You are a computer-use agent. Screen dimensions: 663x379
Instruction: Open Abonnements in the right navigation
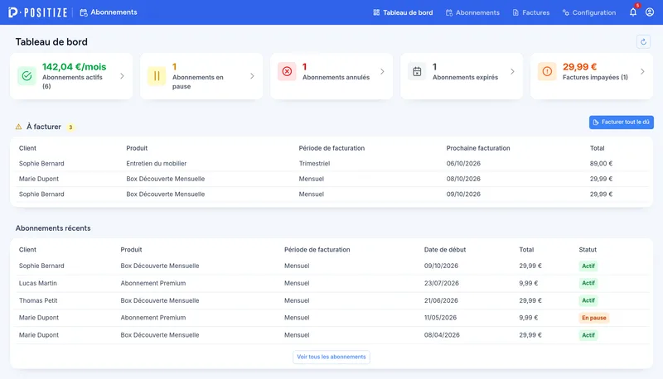pyautogui.click(x=472, y=12)
